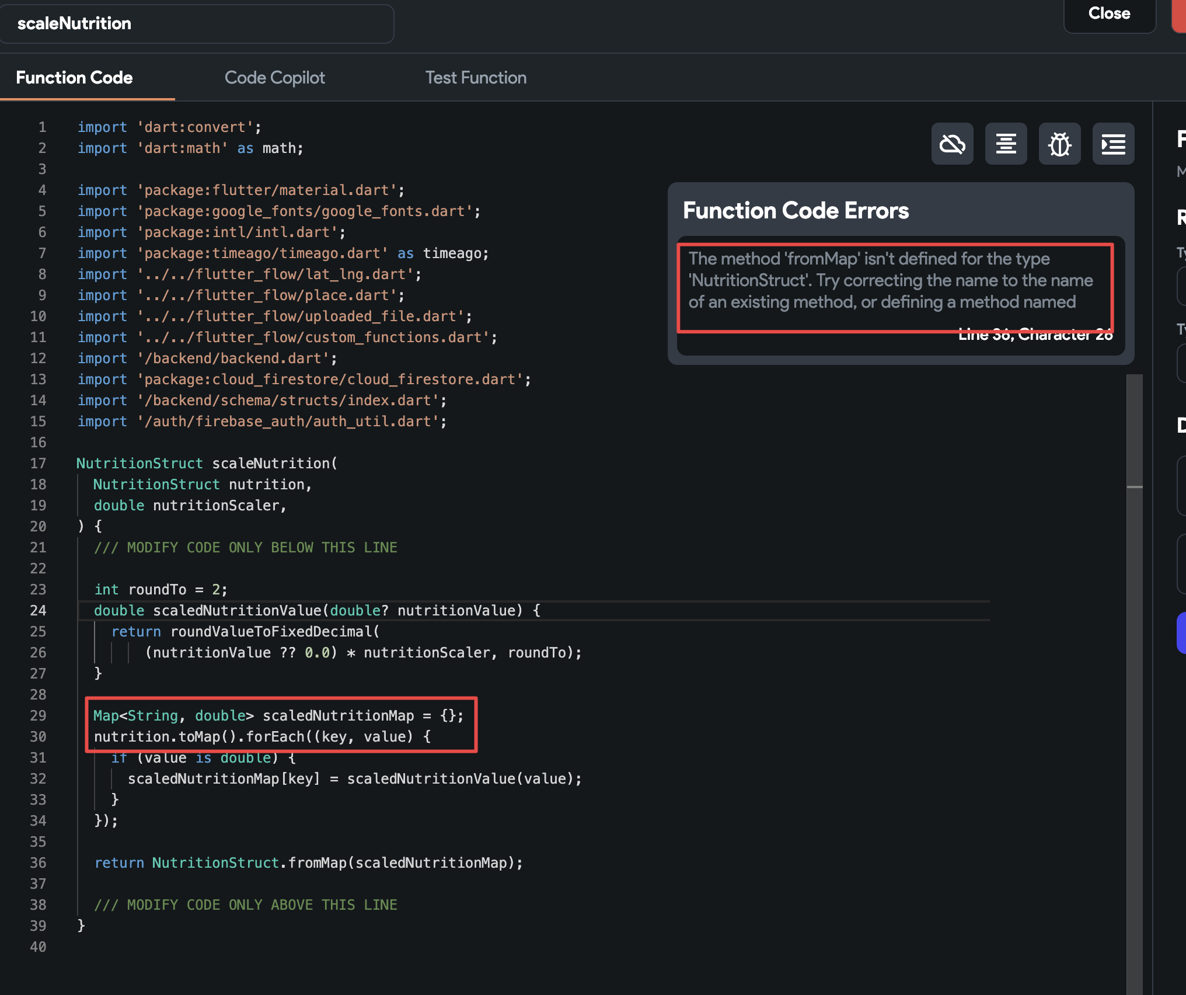The height and width of the screenshot is (995, 1186).
Task: Click the format code alignment icon
Action: click(x=1005, y=144)
